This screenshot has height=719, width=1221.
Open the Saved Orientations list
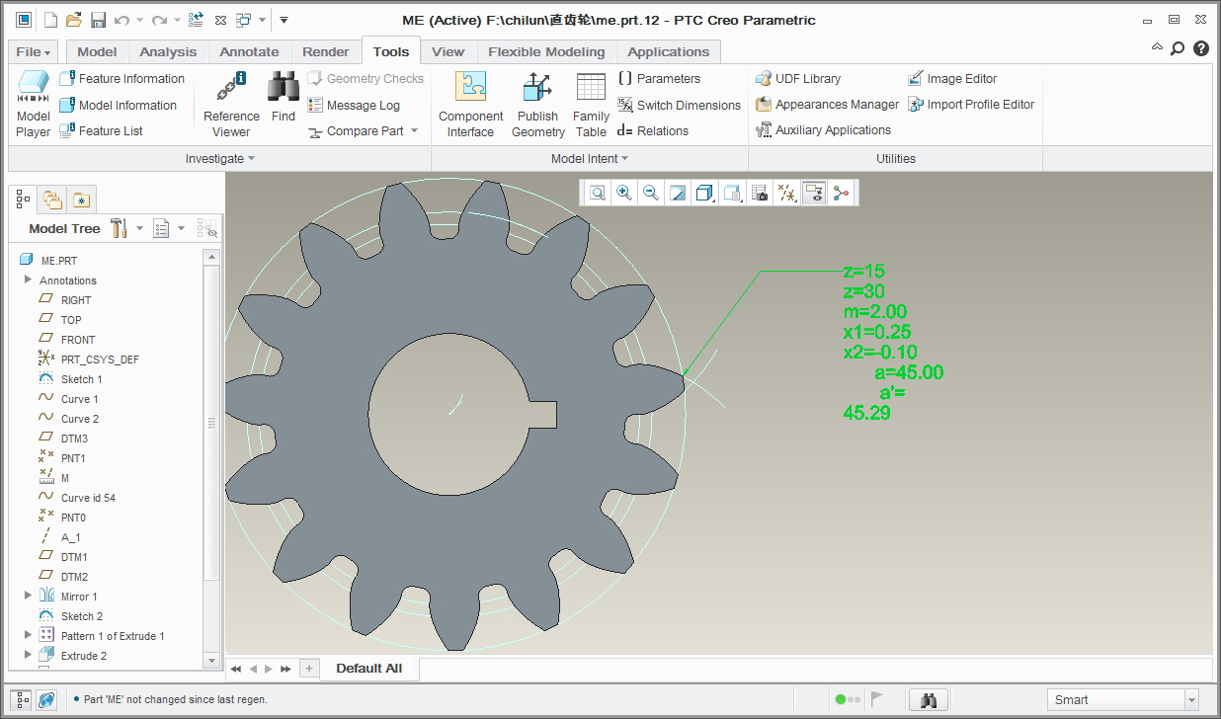(x=732, y=193)
